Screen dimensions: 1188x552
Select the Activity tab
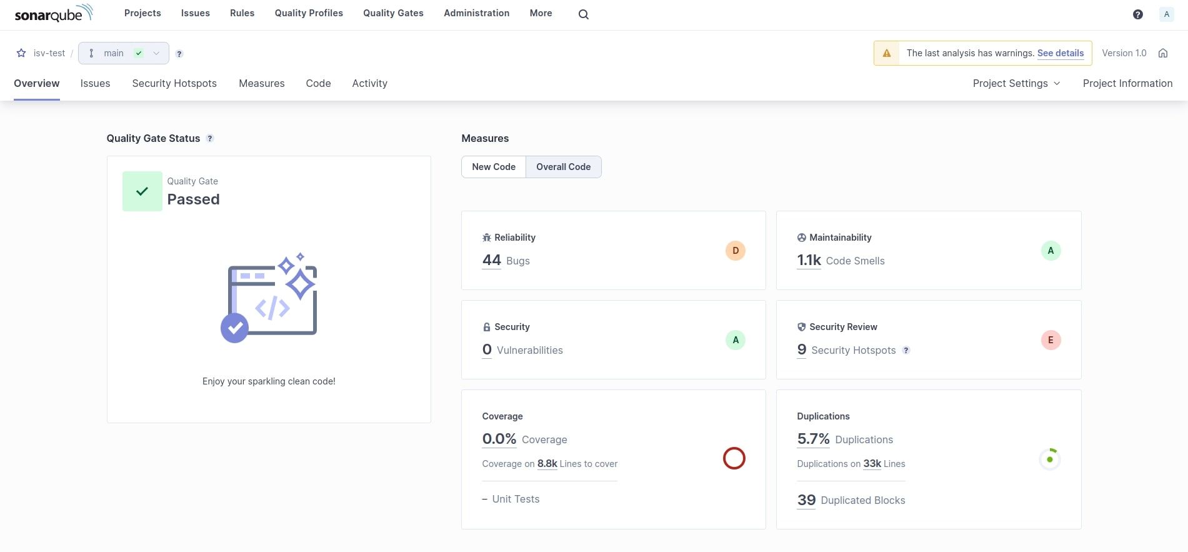click(369, 83)
